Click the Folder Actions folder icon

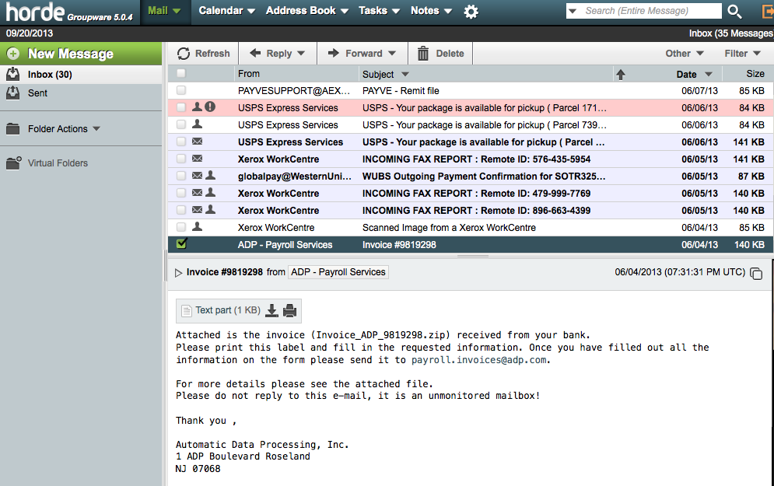pos(12,129)
